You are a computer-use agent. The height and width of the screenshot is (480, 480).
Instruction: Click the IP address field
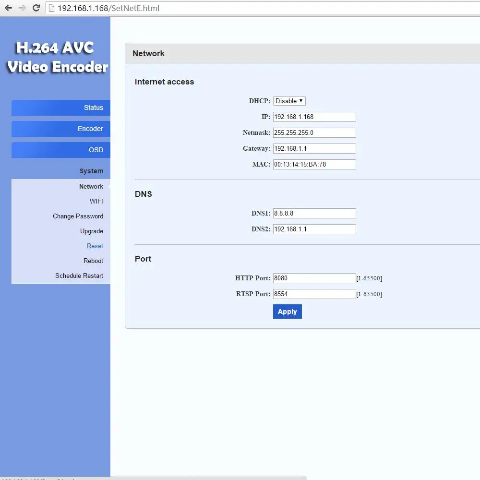click(x=314, y=117)
